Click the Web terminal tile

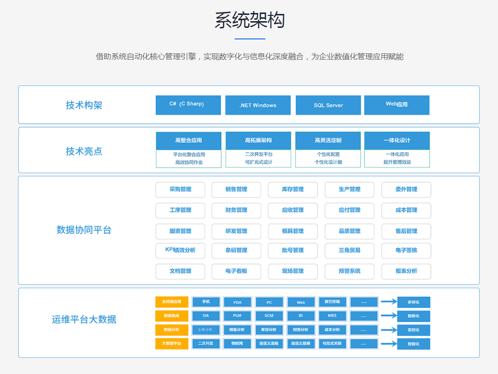coord(301,302)
